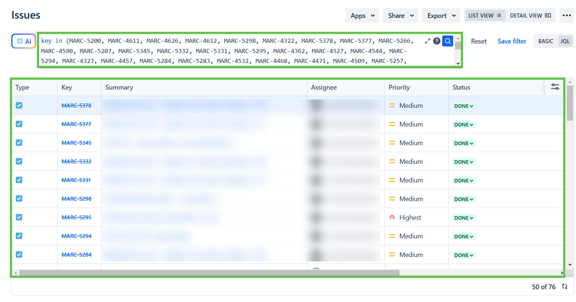
Task: Open issue MARC-5345 link
Action: coord(76,143)
